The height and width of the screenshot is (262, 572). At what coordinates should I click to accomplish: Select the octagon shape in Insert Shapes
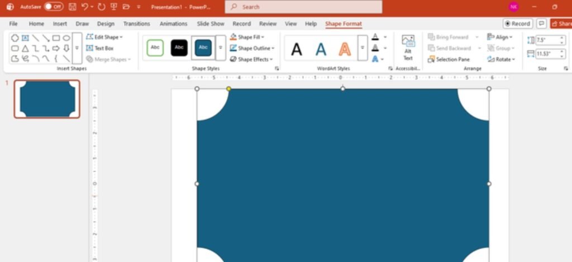click(x=15, y=38)
